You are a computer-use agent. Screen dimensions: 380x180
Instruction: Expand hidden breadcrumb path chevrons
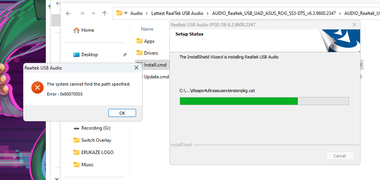click(x=126, y=13)
